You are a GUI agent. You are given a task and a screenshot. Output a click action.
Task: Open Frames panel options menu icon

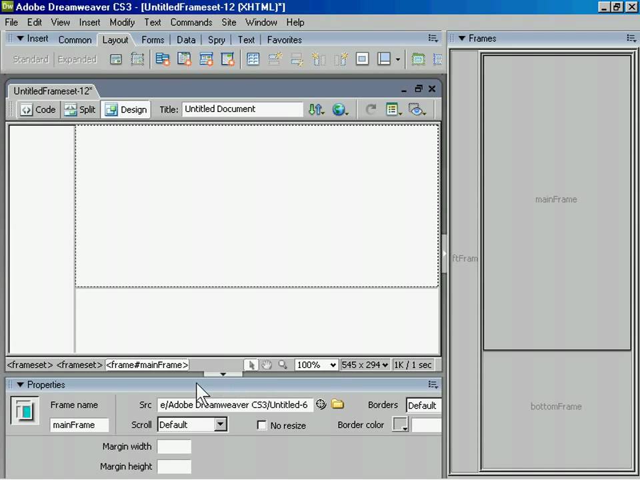(631, 39)
